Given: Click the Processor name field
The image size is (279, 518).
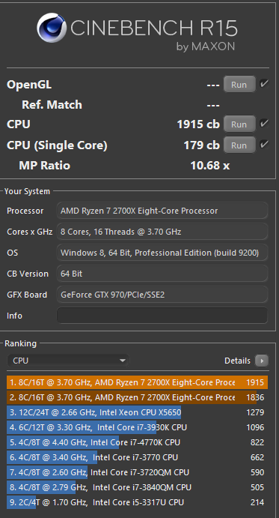Looking at the screenshot, I should point(162,211).
